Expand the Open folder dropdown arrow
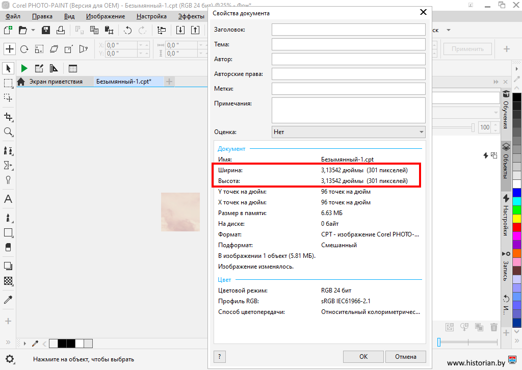This screenshot has height=370, width=522. pos(33,30)
